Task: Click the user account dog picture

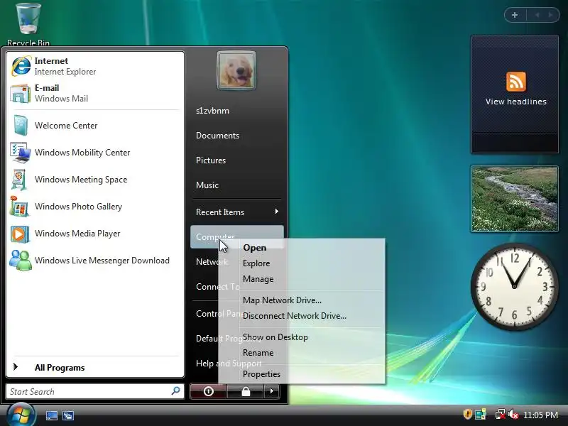Action: point(236,70)
